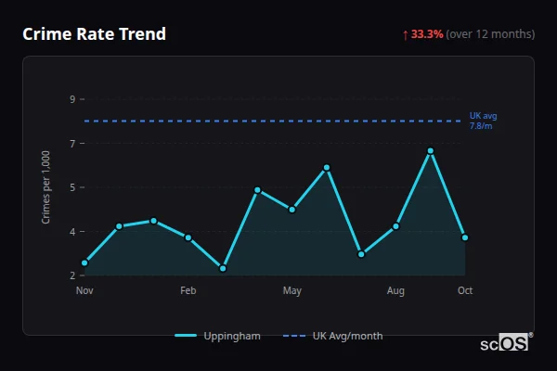Viewport: 557px width, 371px height.
Task: Click the 'Nov' x-axis label
Action: pyautogui.click(x=84, y=290)
